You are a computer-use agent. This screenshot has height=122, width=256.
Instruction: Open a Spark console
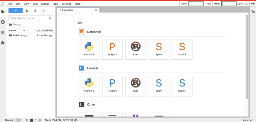tap(159, 86)
